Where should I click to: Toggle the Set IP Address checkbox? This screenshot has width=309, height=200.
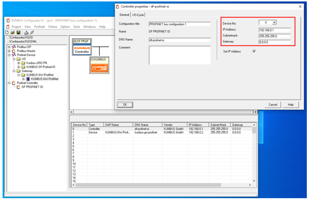pyautogui.click(x=254, y=51)
